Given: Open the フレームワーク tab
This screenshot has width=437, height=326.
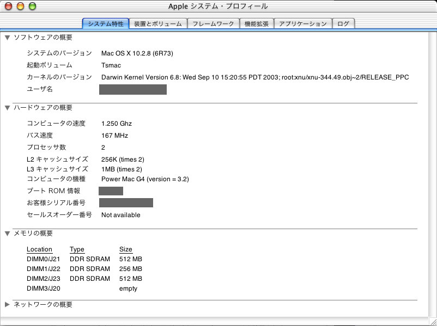Looking at the screenshot, I should tap(213, 23).
